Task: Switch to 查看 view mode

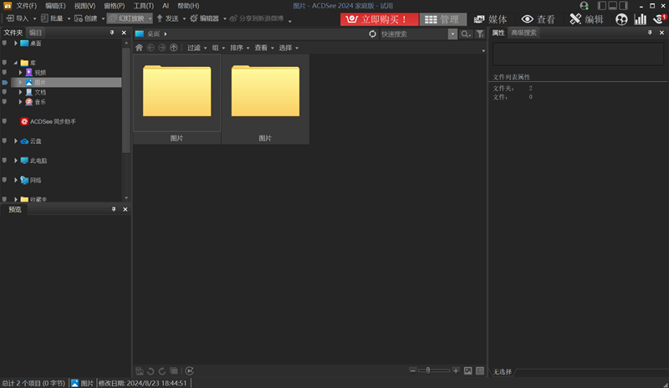Action: (x=539, y=19)
